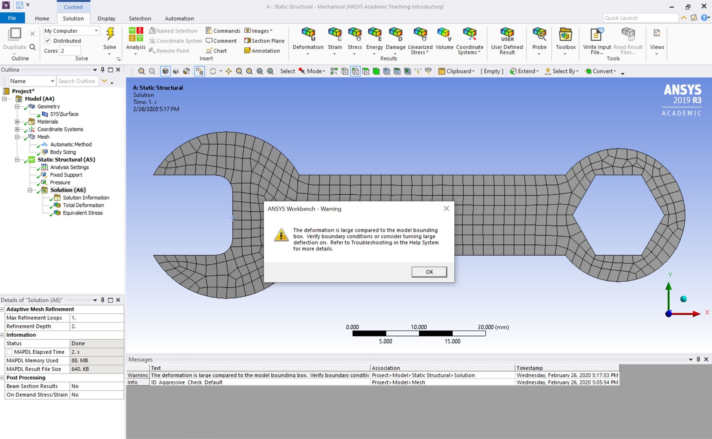Toggle the MAPDL Elapsed Time checkbox
Viewport: 712px width, 439px height.
coord(9,352)
